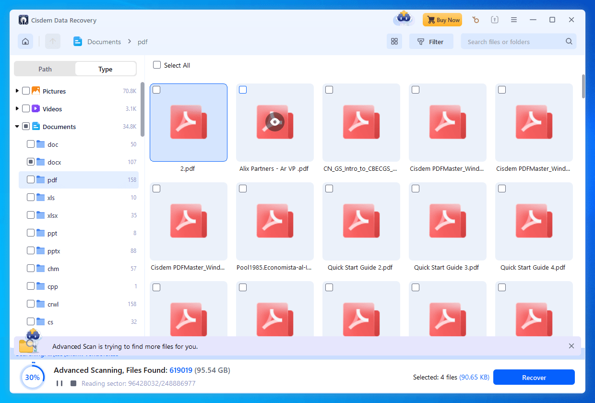Select the cs folder in tree
Viewport: 595px width, 403px height.
79,321
